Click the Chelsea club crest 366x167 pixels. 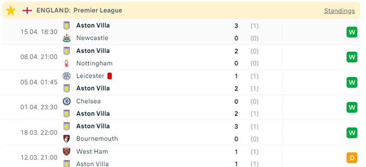[x=66, y=101]
